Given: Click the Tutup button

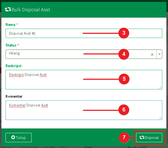Looking at the screenshot, I should pos(18,138).
